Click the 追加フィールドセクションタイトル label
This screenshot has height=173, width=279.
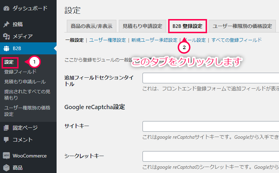[99, 81]
